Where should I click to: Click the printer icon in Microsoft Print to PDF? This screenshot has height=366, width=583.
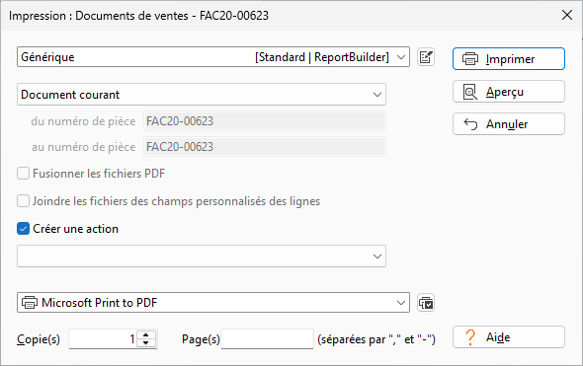[x=30, y=303]
